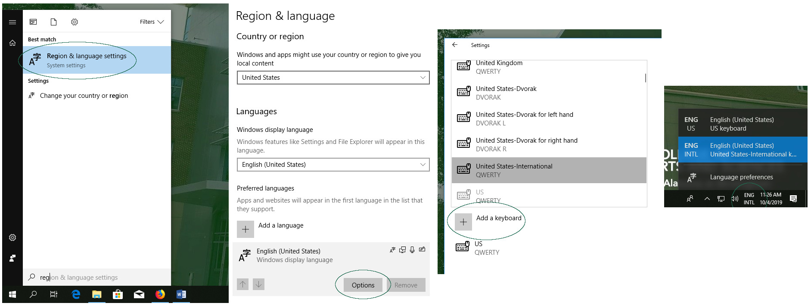Open Word from the taskbar
Screen dimensions: 811x306
pyautogui.click(x=181, y=294)
